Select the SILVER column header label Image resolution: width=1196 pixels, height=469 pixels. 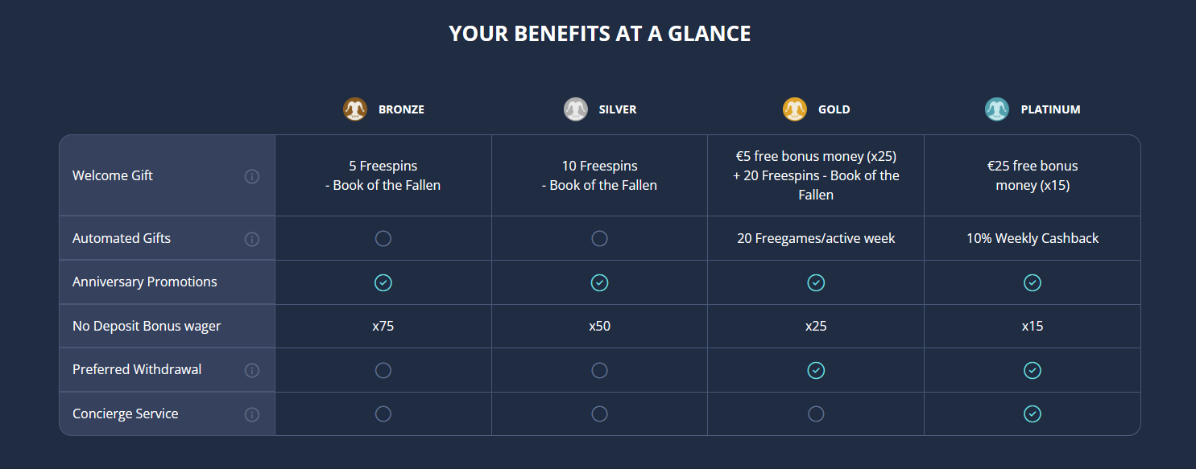click(618, 109)
